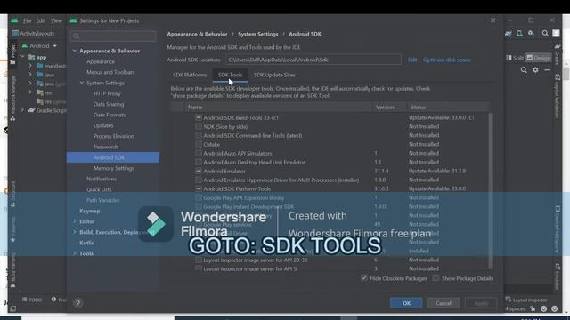Expand the Gradle Scripts chevron
570x320 pixels.
coord(23,110)
